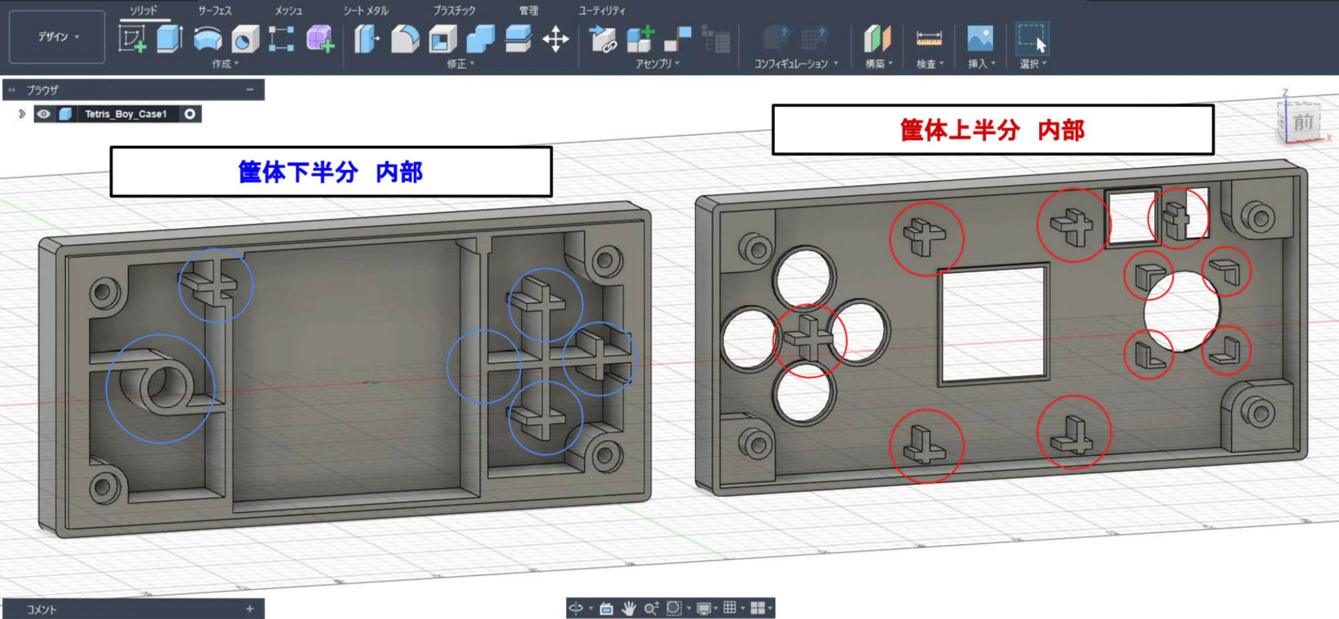This screenshot has width=1339, height=619.
Task: Switch to the メッシュ tab
Action: [x=288, y=11]
